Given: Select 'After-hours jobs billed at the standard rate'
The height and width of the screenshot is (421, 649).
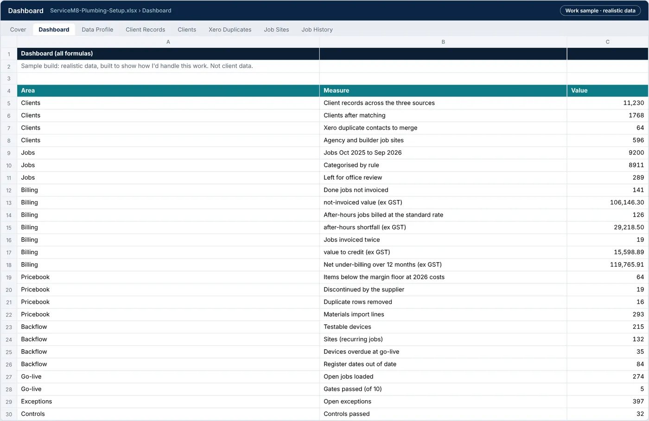Looking at the screenshot, I should (x=443, y=215).
